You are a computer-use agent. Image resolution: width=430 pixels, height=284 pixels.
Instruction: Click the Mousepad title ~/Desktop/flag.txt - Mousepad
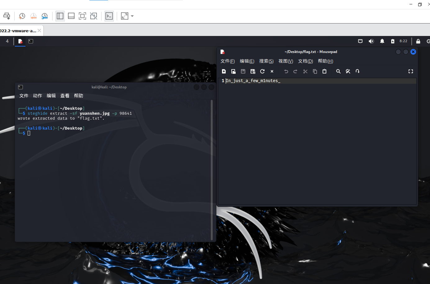pyautogui.click(x=311, y=52)
